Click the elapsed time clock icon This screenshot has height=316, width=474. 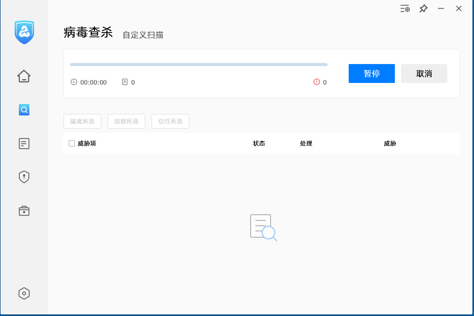(74, 82)
